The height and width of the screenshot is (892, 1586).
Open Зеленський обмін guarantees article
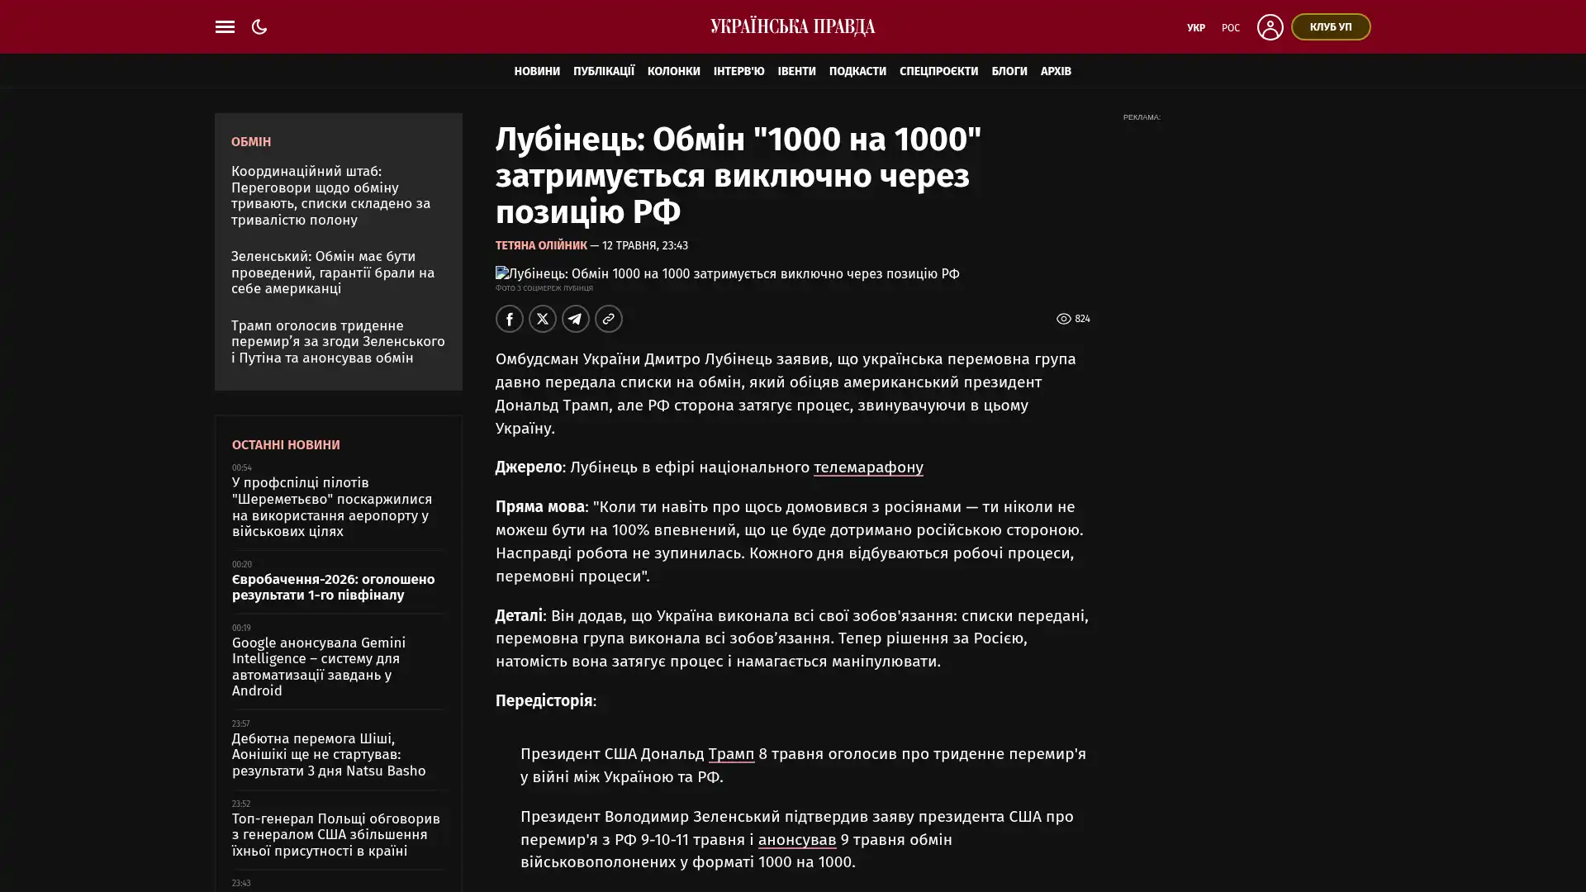332,273
